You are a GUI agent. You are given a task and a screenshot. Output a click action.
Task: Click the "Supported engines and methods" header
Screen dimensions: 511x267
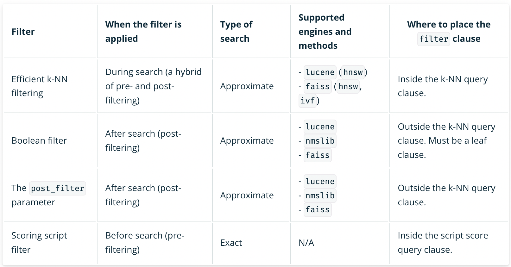[325, 31]
